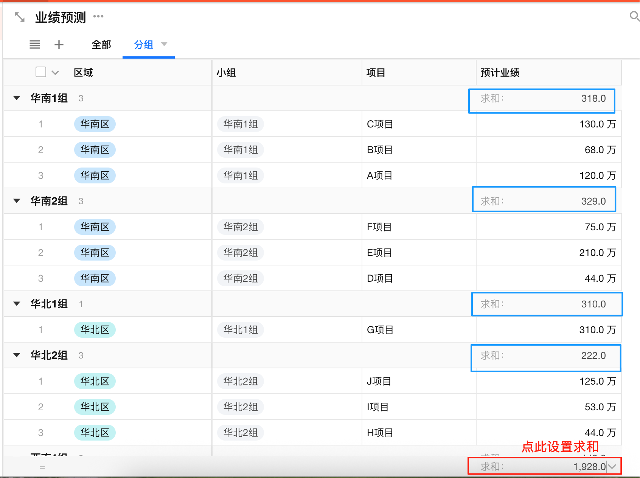The width and height of the screenshot is (640, 478).
Task: Collapse the 华北2组 group
Action: [x=17, y=355]
